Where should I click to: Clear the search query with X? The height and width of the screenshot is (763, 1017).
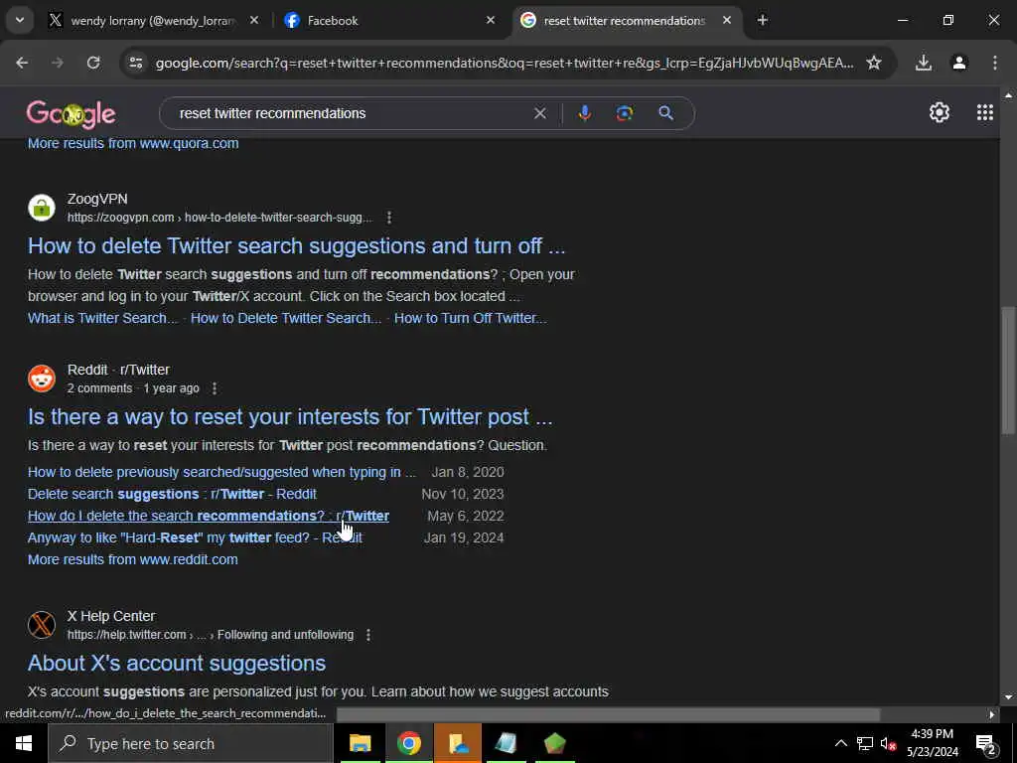(539, 113)
